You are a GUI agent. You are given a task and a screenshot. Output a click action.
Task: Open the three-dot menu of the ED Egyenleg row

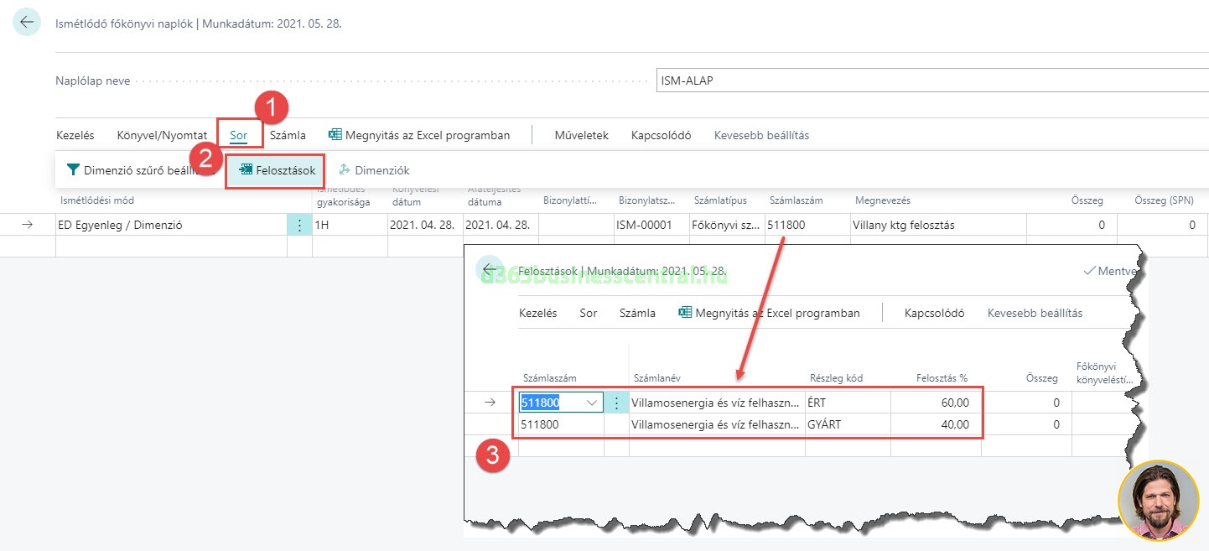coord(299,225)
